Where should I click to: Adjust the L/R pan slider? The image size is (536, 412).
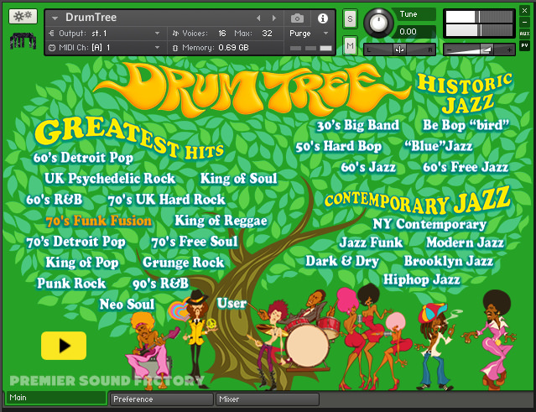coord(399,50)
